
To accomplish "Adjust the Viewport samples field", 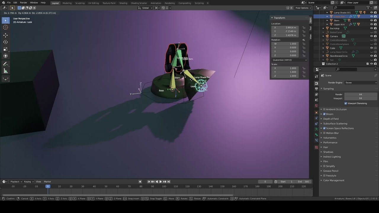I will click(x=361, y=98).
